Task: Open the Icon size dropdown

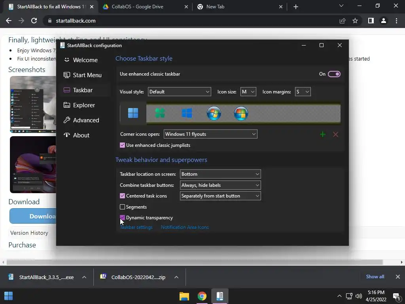Action: pos(248,92)
